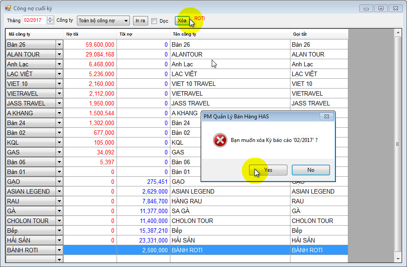Open the CHOLON TOUR company code dropdown
The image size is (407, 267).
(x=59, y=221)
